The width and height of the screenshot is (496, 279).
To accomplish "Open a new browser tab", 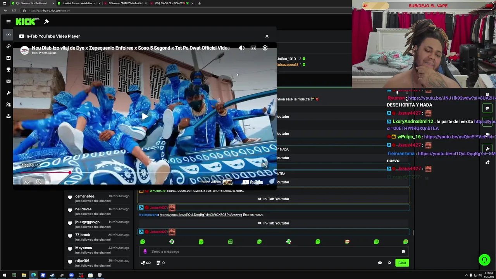I will click(x=199, y=3).
